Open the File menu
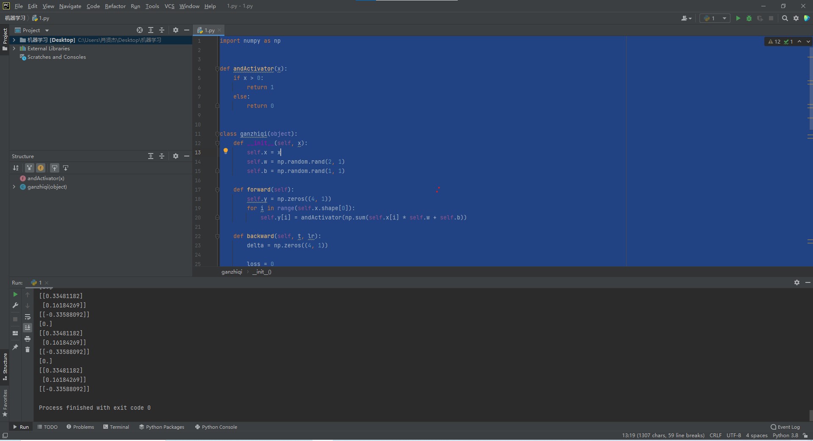The image size is (813, 441). (x=19, y=6)
